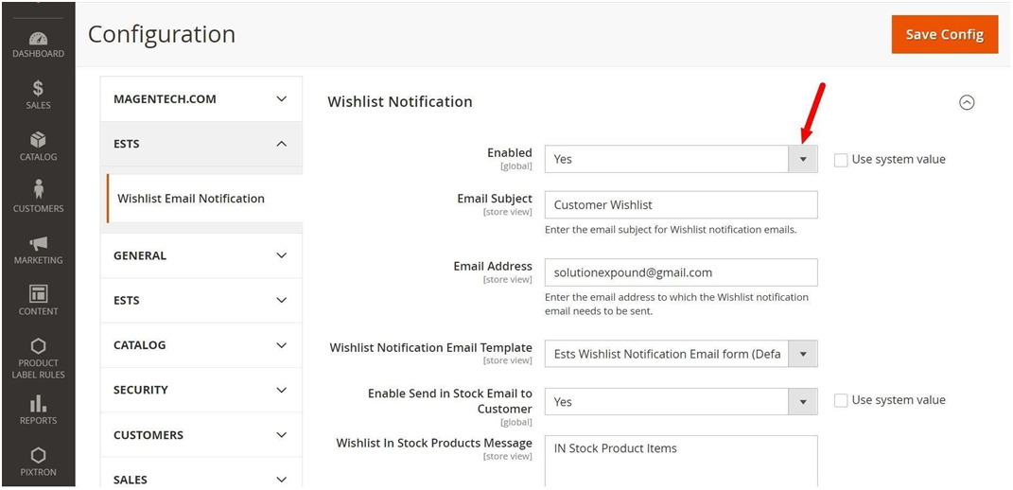Open the Marketing megaphone icon
The width and height of the screenshot is (1013, 490).
(x=38, y=244)
